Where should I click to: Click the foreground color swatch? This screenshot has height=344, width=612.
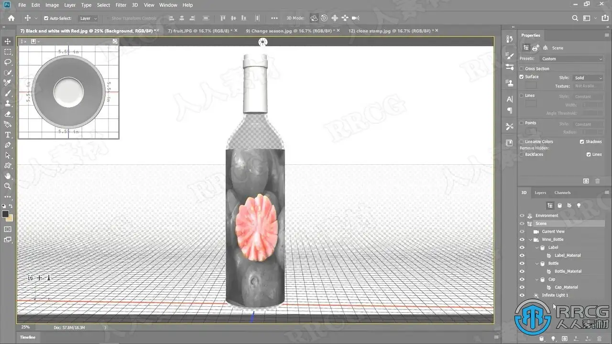coord(5,214)
